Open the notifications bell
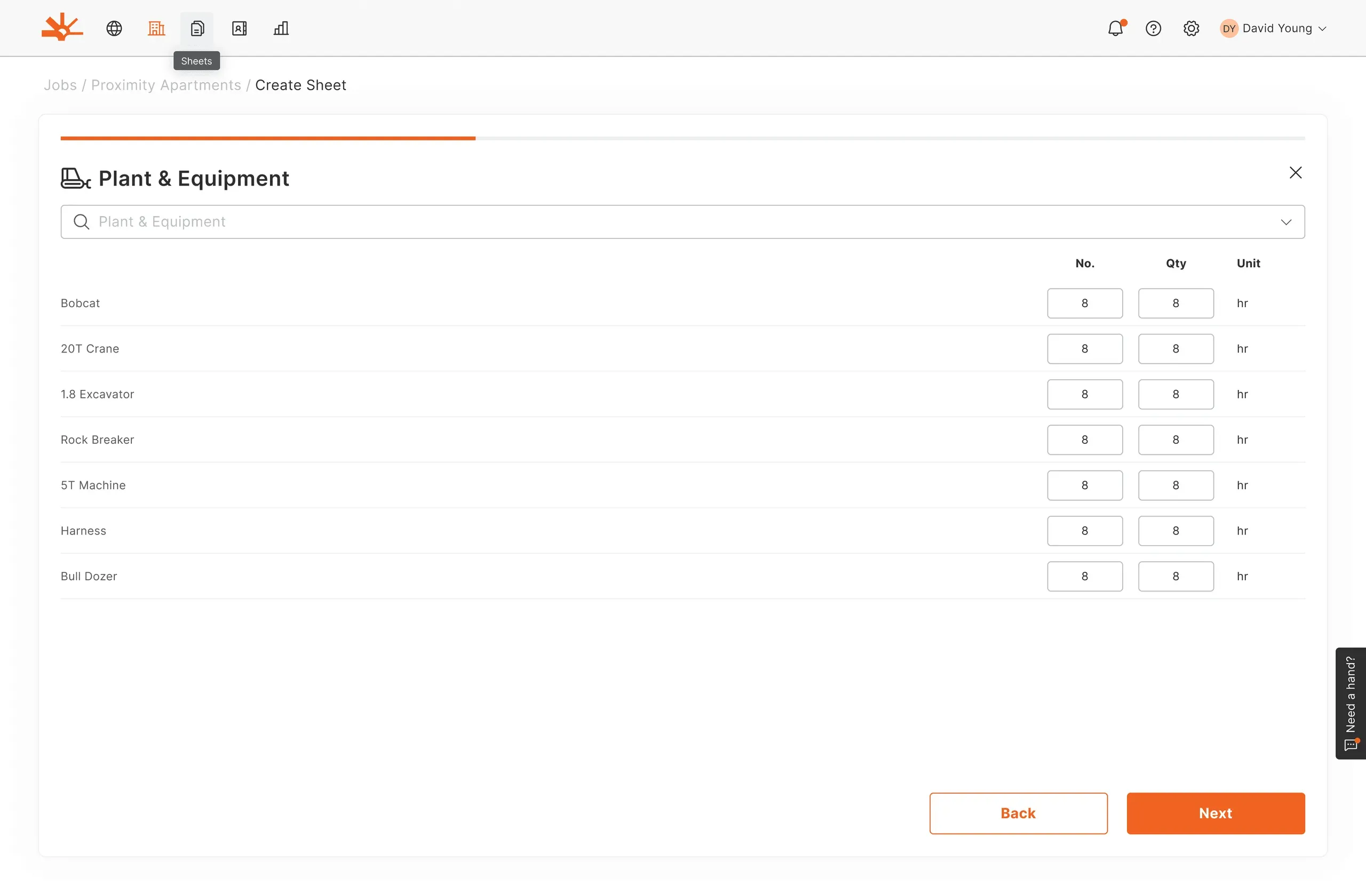1366x895 pixels. (x=1116, y=28)
